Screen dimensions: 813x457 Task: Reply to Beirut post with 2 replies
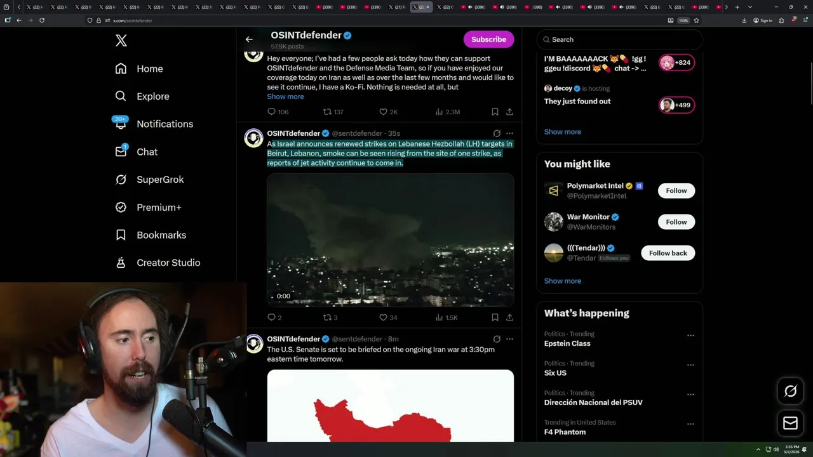271,317
